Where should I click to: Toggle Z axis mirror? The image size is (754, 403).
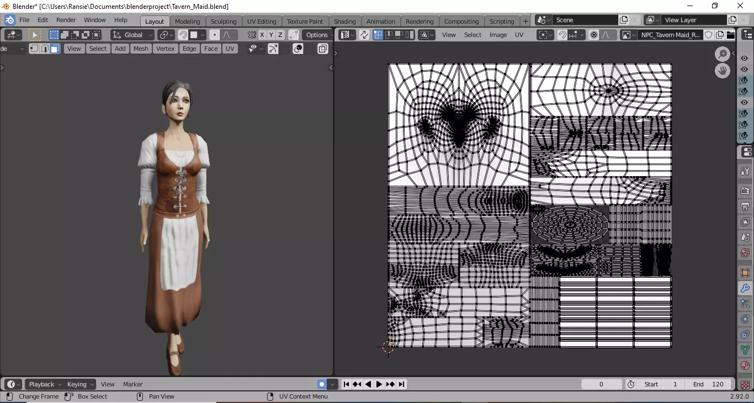[x=280, y=35]
